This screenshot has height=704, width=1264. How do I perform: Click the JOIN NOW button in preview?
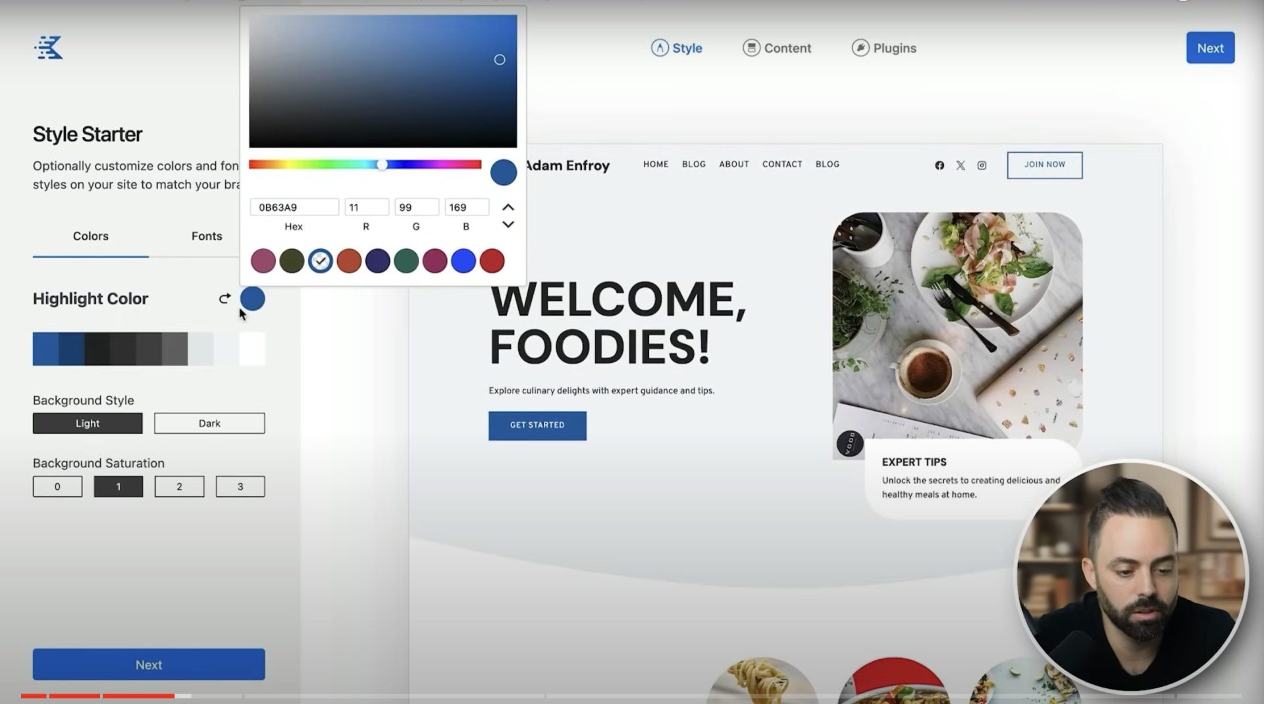coord(1045,165)
